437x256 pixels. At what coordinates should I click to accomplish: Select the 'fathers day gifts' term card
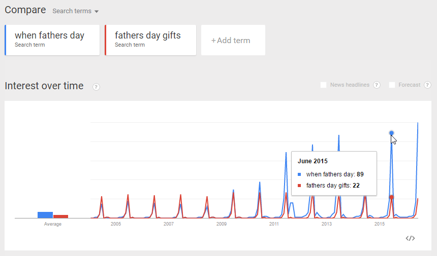click(150, 40)
